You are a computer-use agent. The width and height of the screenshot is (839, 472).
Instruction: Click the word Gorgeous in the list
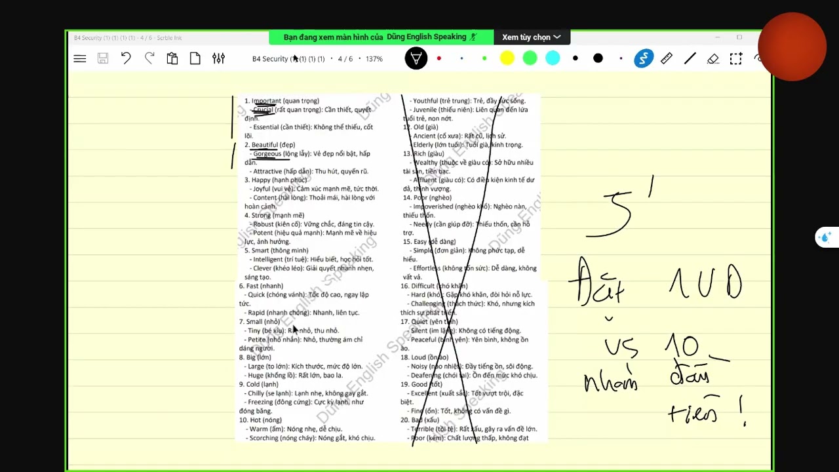pos(267,154)
